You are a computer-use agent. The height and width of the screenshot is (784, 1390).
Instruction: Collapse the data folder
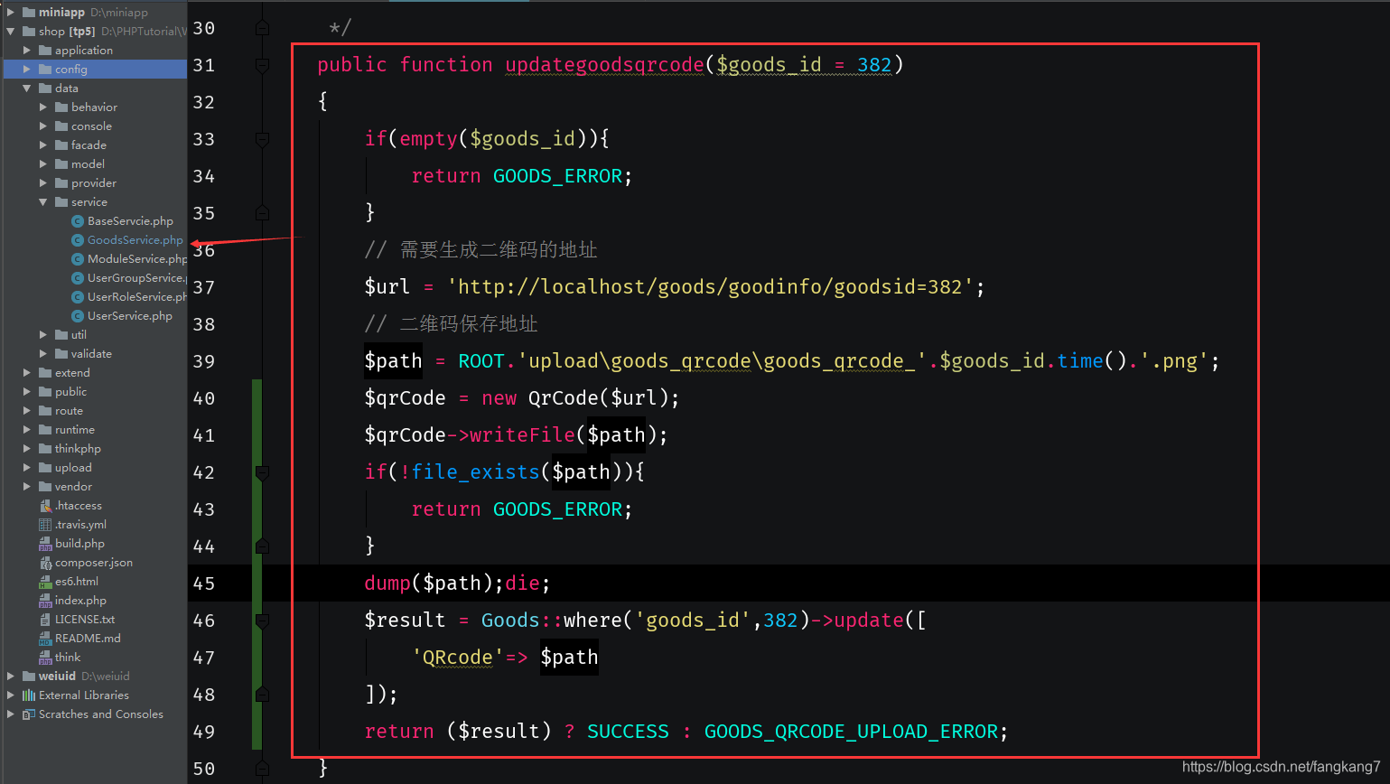click(27, 89)
